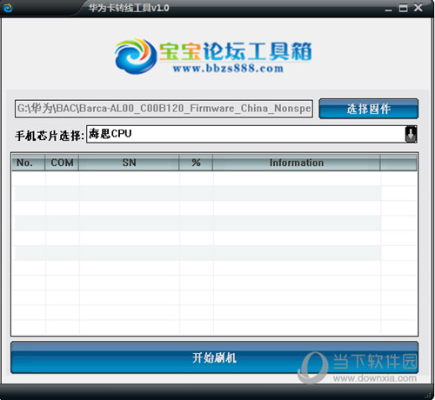Expand chip list with the down arrow

(411, 134)
